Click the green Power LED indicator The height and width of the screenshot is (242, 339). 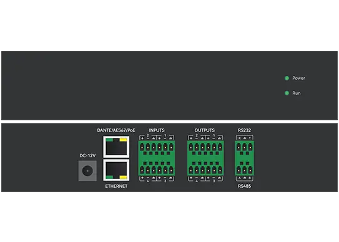(287, 78)
